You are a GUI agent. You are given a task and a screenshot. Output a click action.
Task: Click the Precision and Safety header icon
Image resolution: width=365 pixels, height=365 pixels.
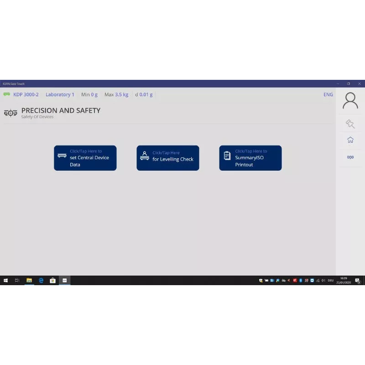click(10, 113)
